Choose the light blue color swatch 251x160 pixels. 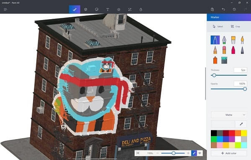(x=220, y=139)
